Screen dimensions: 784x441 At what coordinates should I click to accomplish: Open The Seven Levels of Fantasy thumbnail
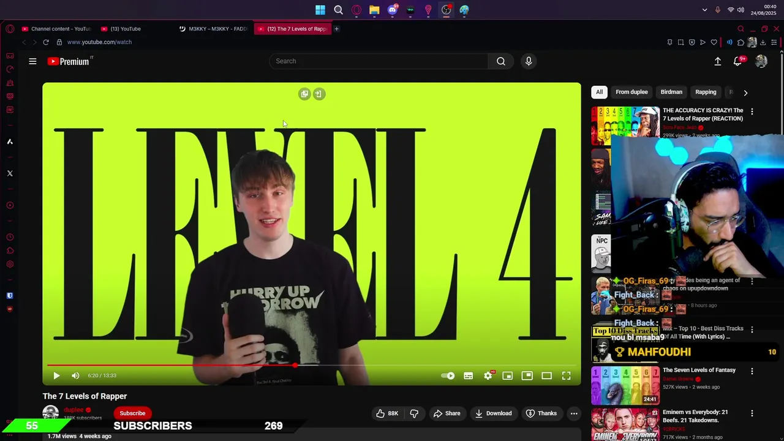click(x=625, y=385)
